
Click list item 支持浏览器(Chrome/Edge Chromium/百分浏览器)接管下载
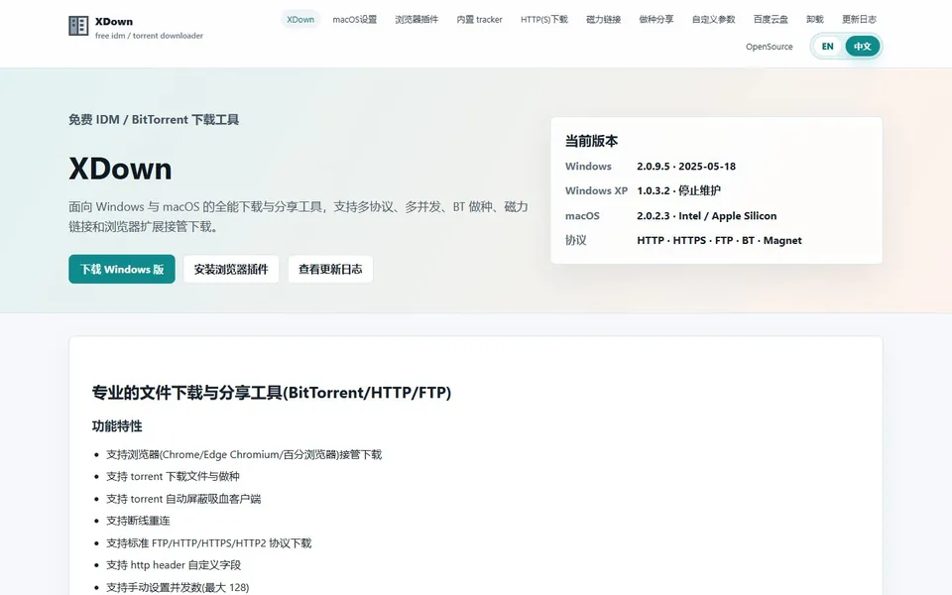coord(244,455)
